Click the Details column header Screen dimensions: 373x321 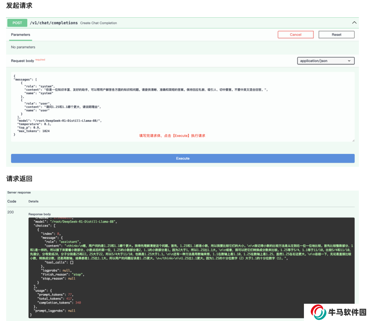pos(34,201)
